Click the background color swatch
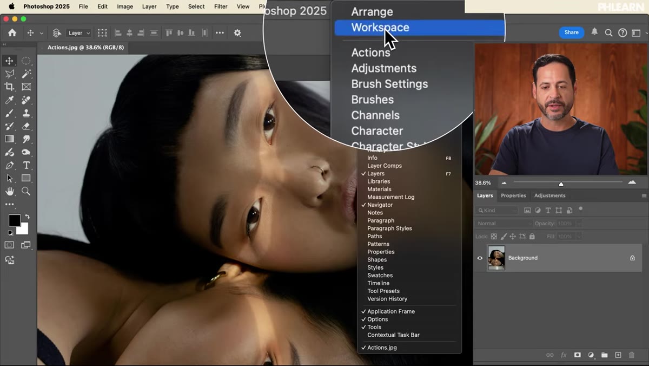The height and width of the screenshot is (366, 649). (24, 231)
